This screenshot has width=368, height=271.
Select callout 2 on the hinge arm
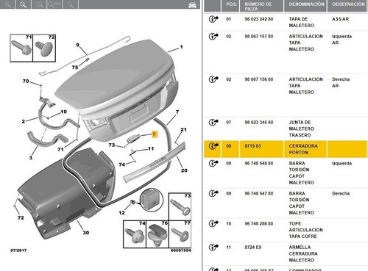tap(24, 121)
